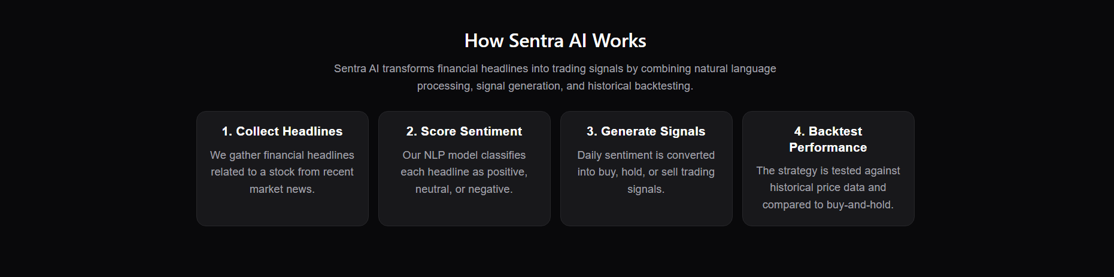The image size is (1114, 277).
Task: Click the 'market news.' line
Action: click(x=283, y=189)
